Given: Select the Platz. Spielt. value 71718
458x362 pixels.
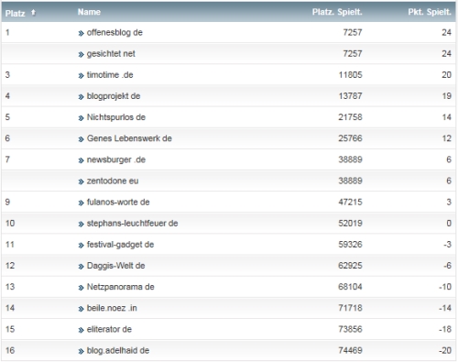Looking at the screenshot, I should [x=350, y=308].
